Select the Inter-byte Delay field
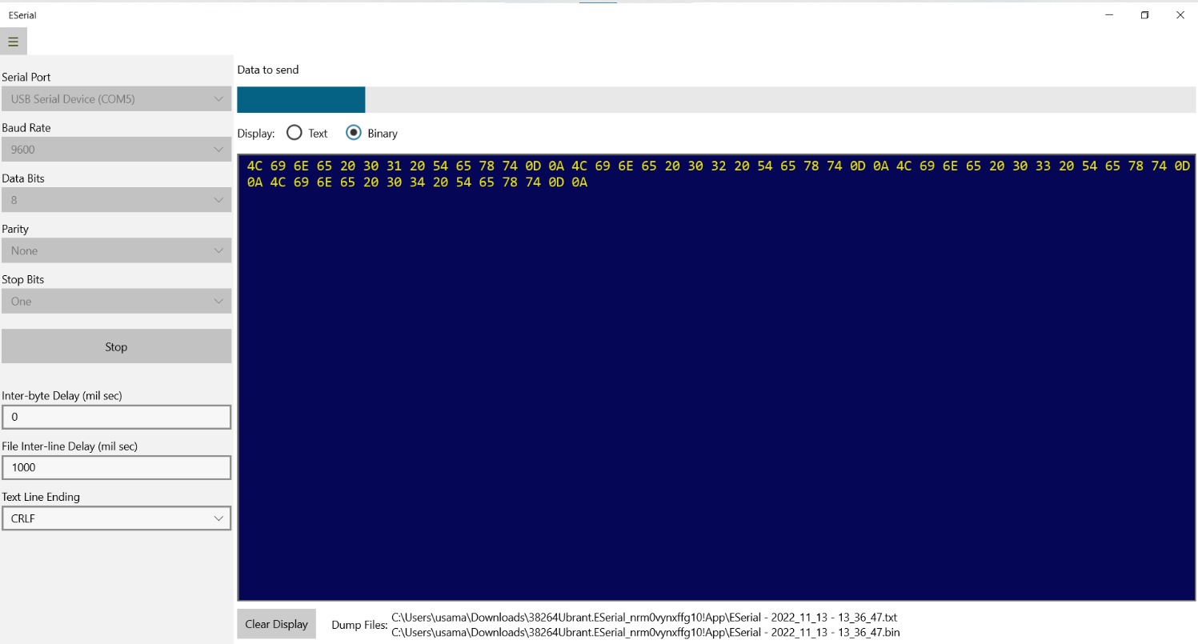1198x644 pixels. point(116,417)
